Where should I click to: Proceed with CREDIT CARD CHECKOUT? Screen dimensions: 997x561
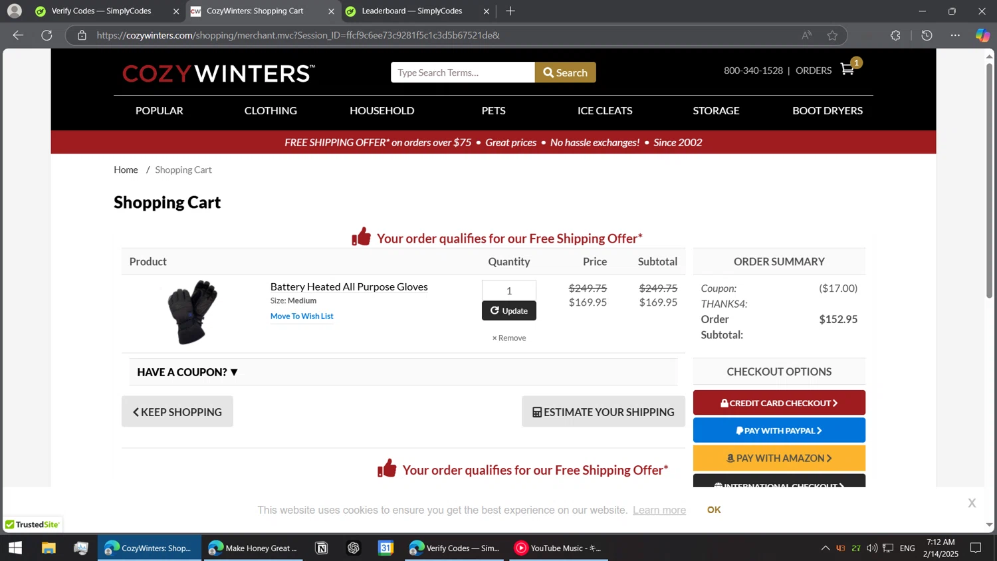[x=779, y=403]
